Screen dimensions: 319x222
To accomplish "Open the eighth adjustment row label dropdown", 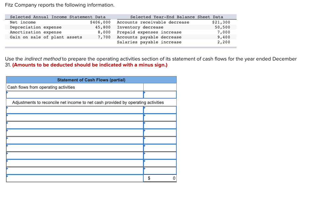I will tap(75, 163).
